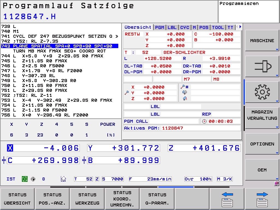This screenshot has height=210, width=280.
Task: Select line 741 CYCL DEF 247
Action: pyautogui.click(x=60, y=36)
